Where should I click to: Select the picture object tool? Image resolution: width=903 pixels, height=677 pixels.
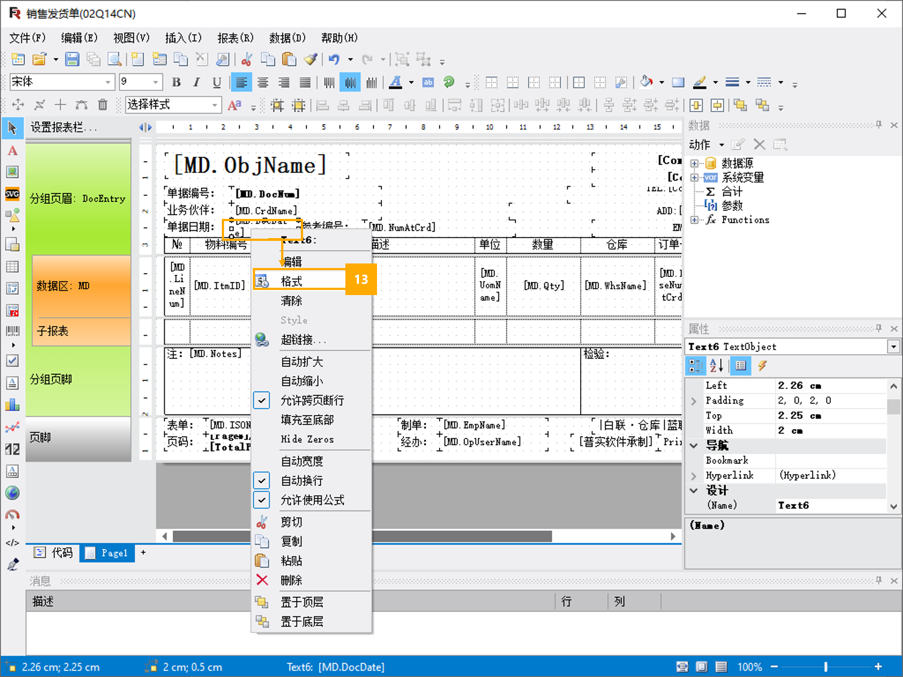[12, 172]
